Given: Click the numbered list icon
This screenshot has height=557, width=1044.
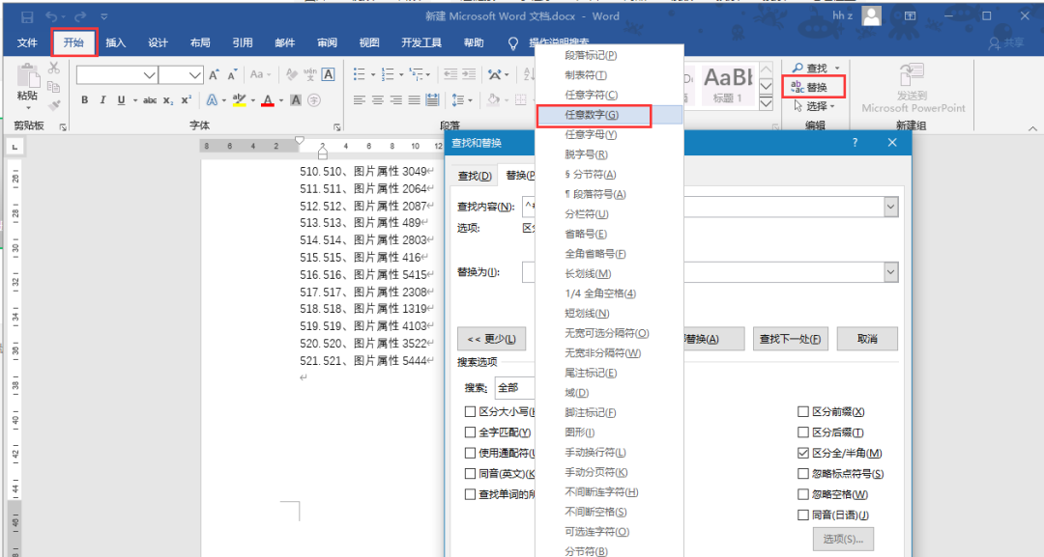Looking at the screenshot, I should 389,74.
